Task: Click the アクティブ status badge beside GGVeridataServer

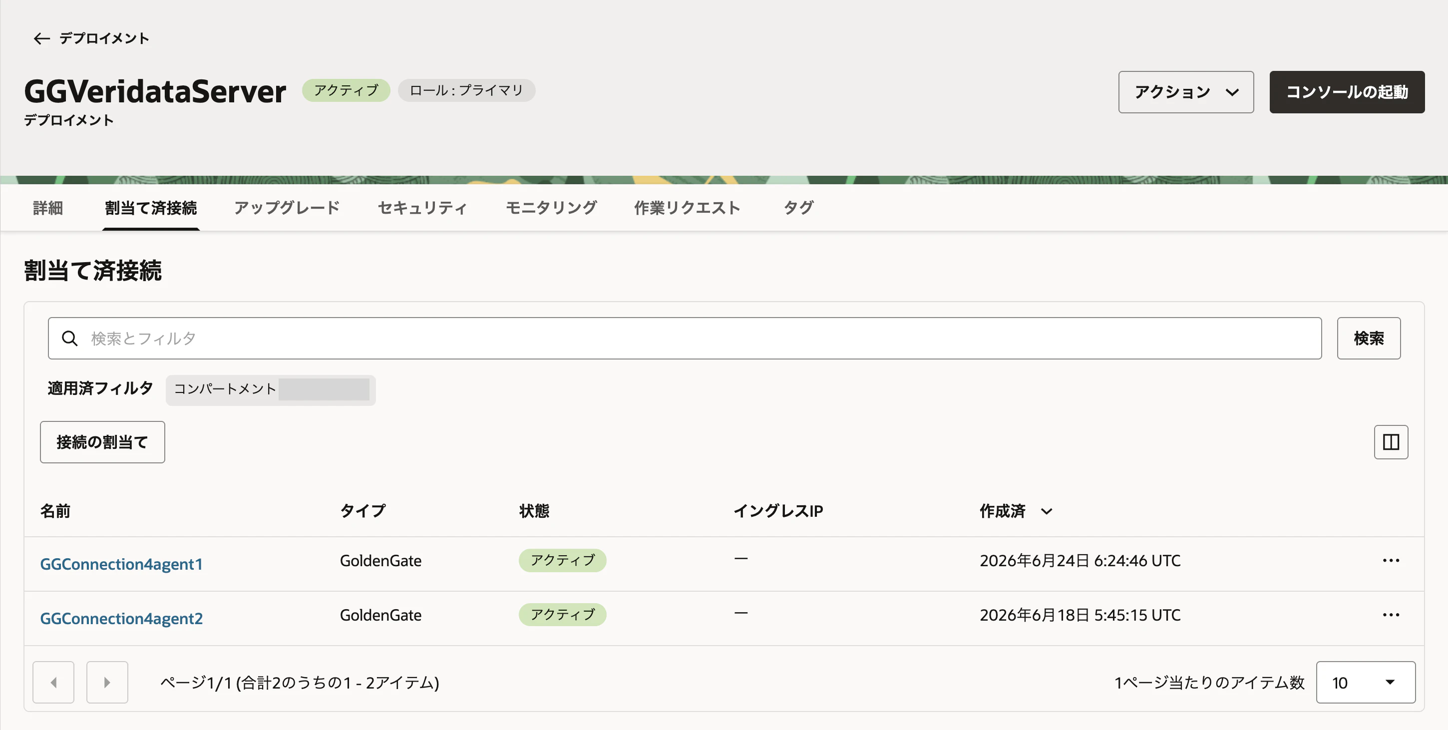Action: [346, 90]
